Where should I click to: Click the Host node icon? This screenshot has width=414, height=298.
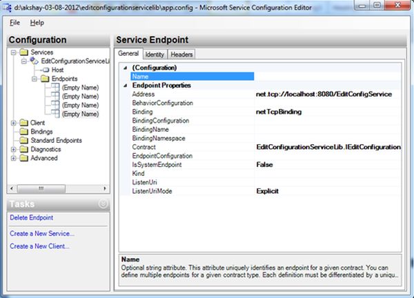pyautogui.click(x=46, y=70)
